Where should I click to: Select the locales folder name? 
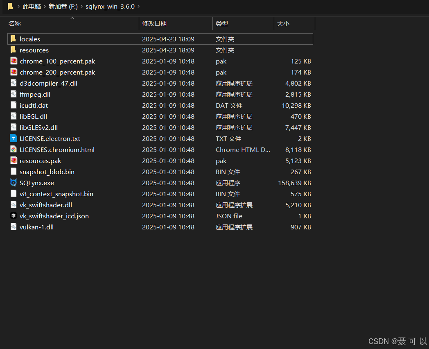coord(30,39)
